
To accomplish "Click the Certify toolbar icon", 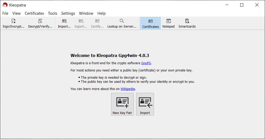I will [97, 23].
